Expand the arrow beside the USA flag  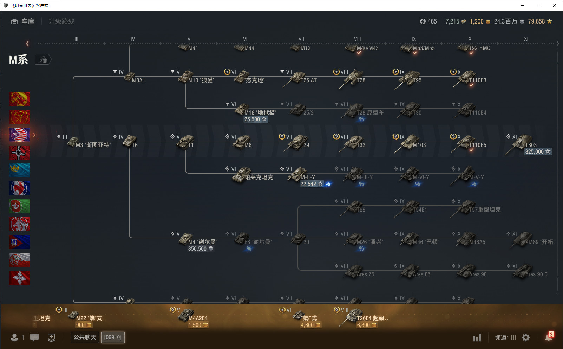34,135
